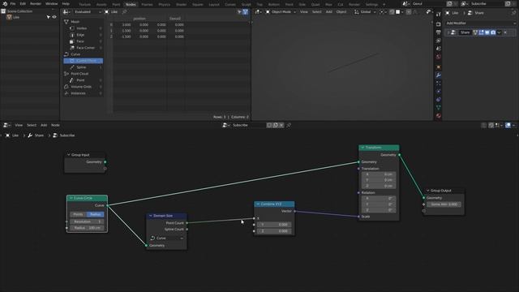
Task: Open 3D viewport View menu
Action: point(304,12)
